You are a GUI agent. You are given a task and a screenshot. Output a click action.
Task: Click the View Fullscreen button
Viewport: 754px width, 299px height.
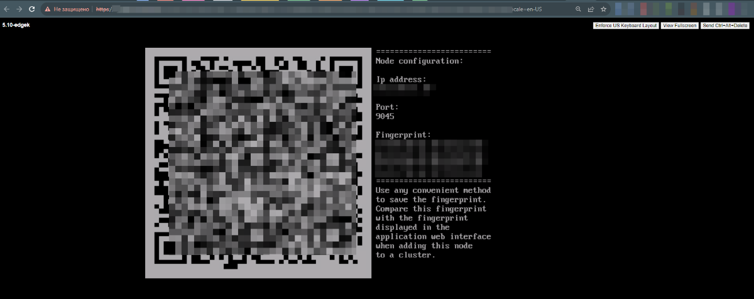click(679, 26)
